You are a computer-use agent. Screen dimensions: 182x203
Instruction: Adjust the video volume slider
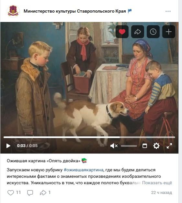(x=129, y=146)
